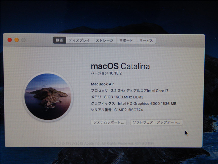This screenshot has height=164, width=218.
Task: Click the メモリ label
Action: (96, 97)
